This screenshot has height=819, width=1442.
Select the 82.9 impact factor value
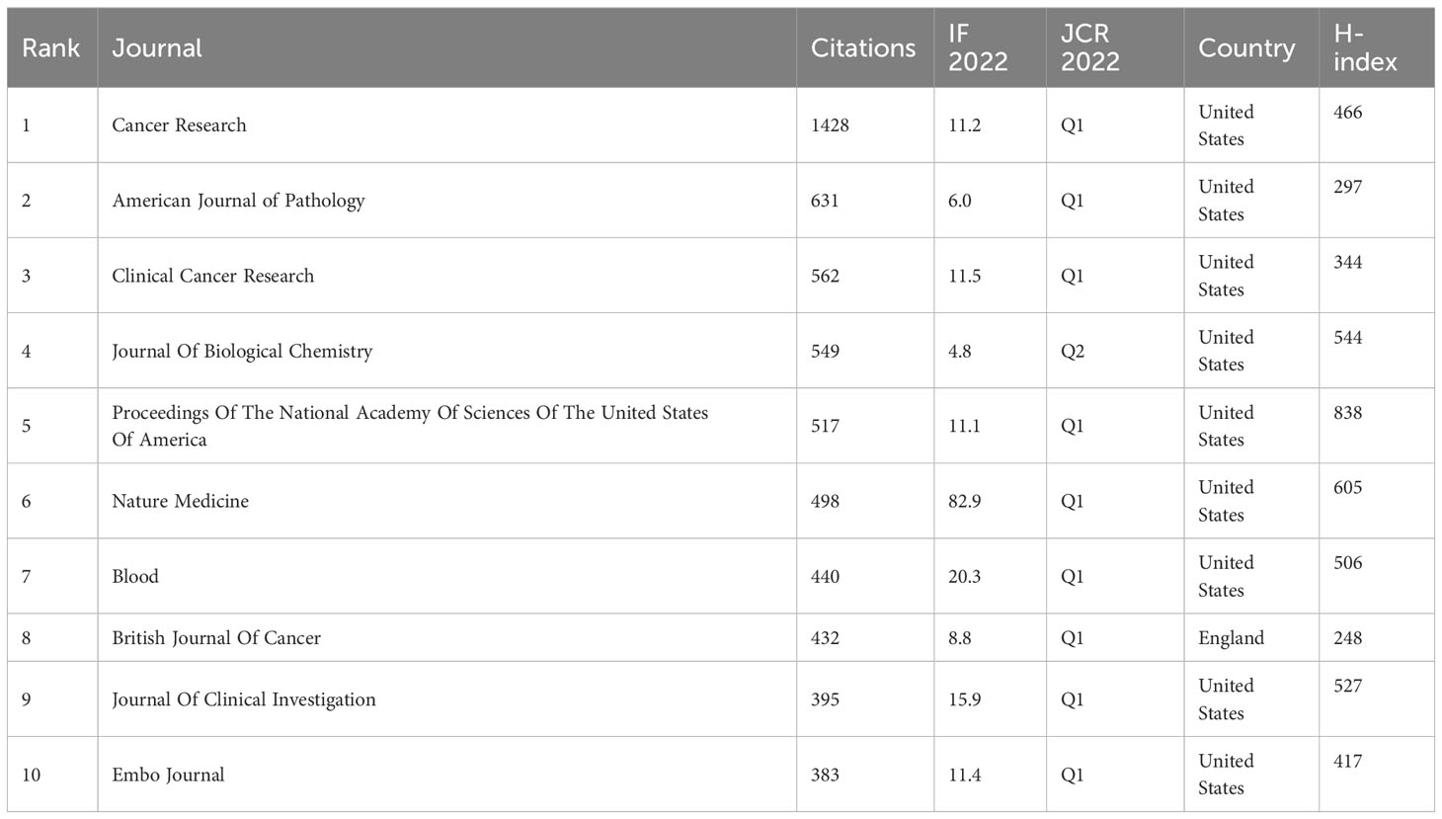(964, 501)
